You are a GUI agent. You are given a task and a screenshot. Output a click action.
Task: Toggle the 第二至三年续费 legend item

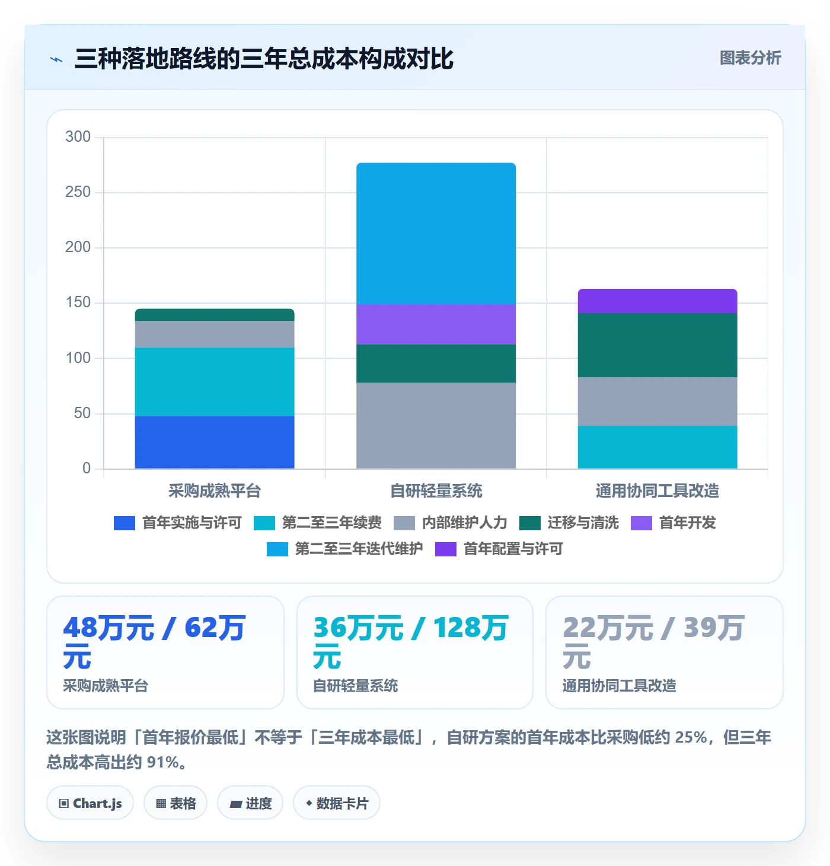(318, 523)
